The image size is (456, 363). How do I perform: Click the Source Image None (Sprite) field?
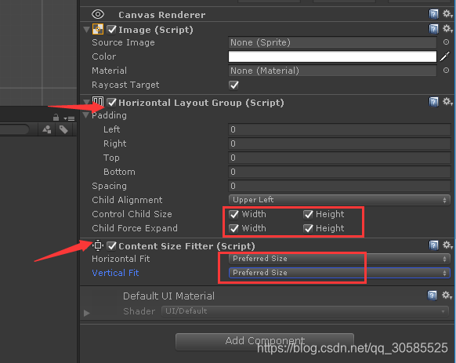pyautogui.click(x=332, y=42)
